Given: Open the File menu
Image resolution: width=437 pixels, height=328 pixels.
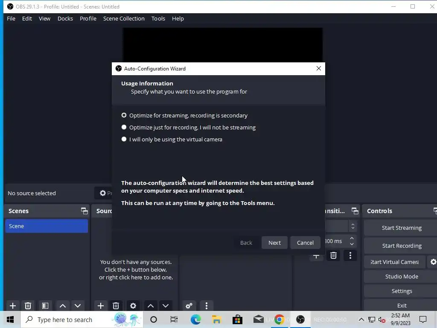Looking at the screenshot, I should tap(11, 18).
